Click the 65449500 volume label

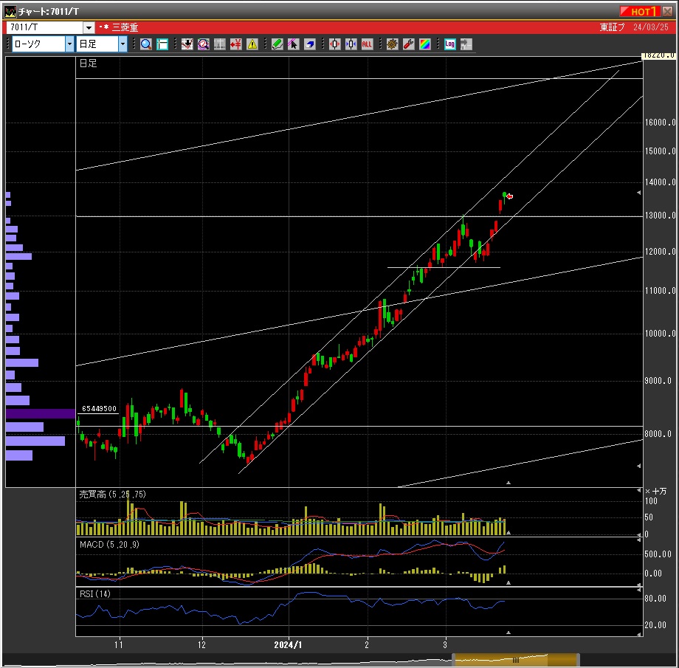[99, 408]
